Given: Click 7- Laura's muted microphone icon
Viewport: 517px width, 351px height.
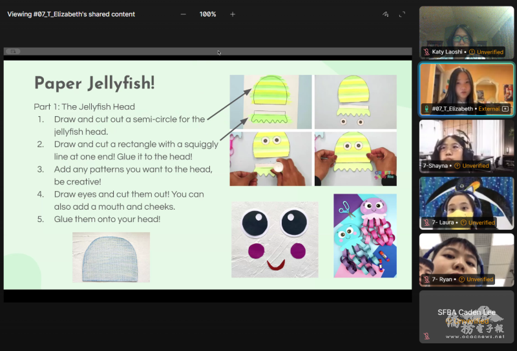Looking at the screenshot, I should click(427, 223).
